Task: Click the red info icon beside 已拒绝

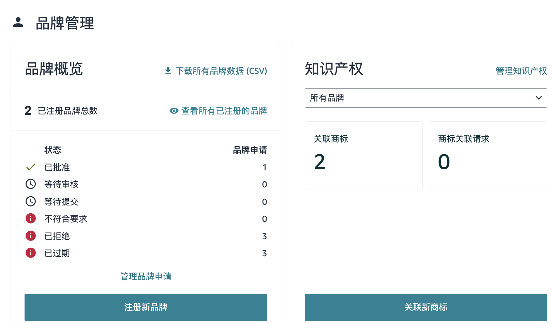Action: point(31,236)
